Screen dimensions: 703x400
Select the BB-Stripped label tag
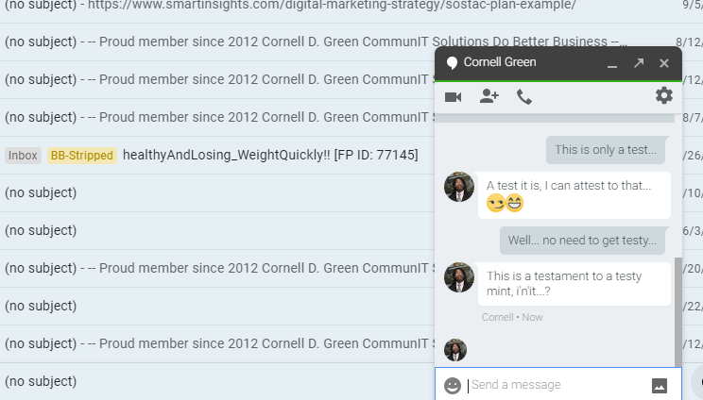[x=82, y=156]
